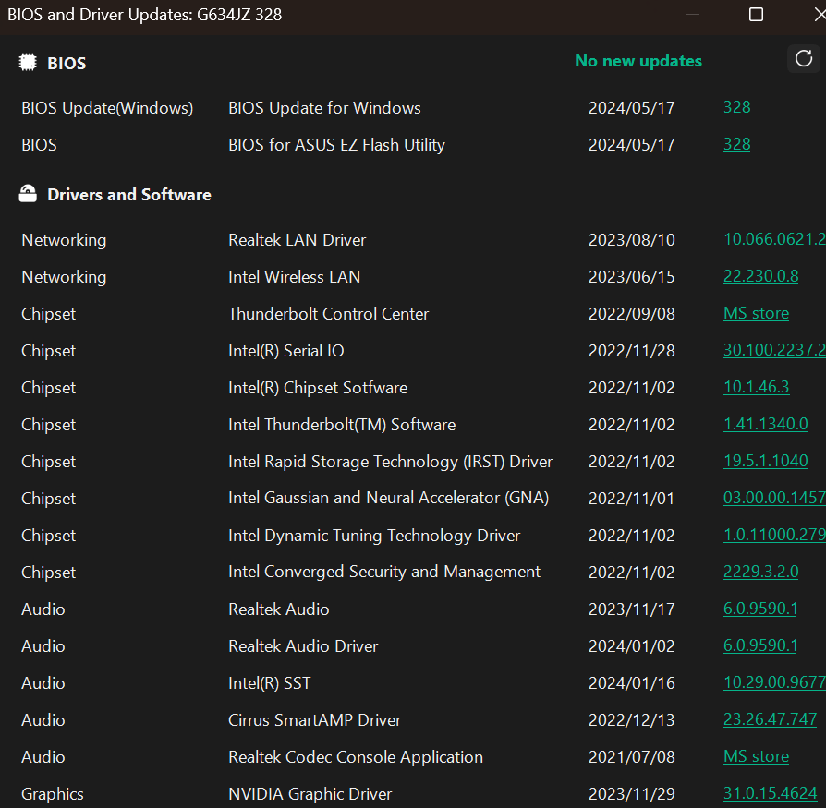Select 'Intel Rapid Storage Technology (IRST) Driver' text

click(390, 461)
